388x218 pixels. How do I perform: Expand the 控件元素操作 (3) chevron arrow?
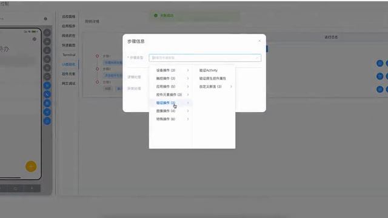point(188,94)
